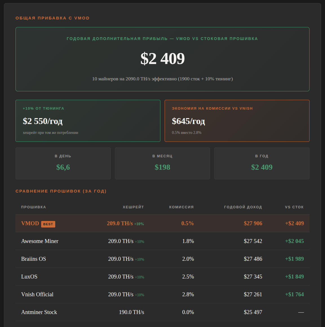The image size is (325, 327).
Task: Click LuxOS 2.5% commission
Action: pos(188,277)
